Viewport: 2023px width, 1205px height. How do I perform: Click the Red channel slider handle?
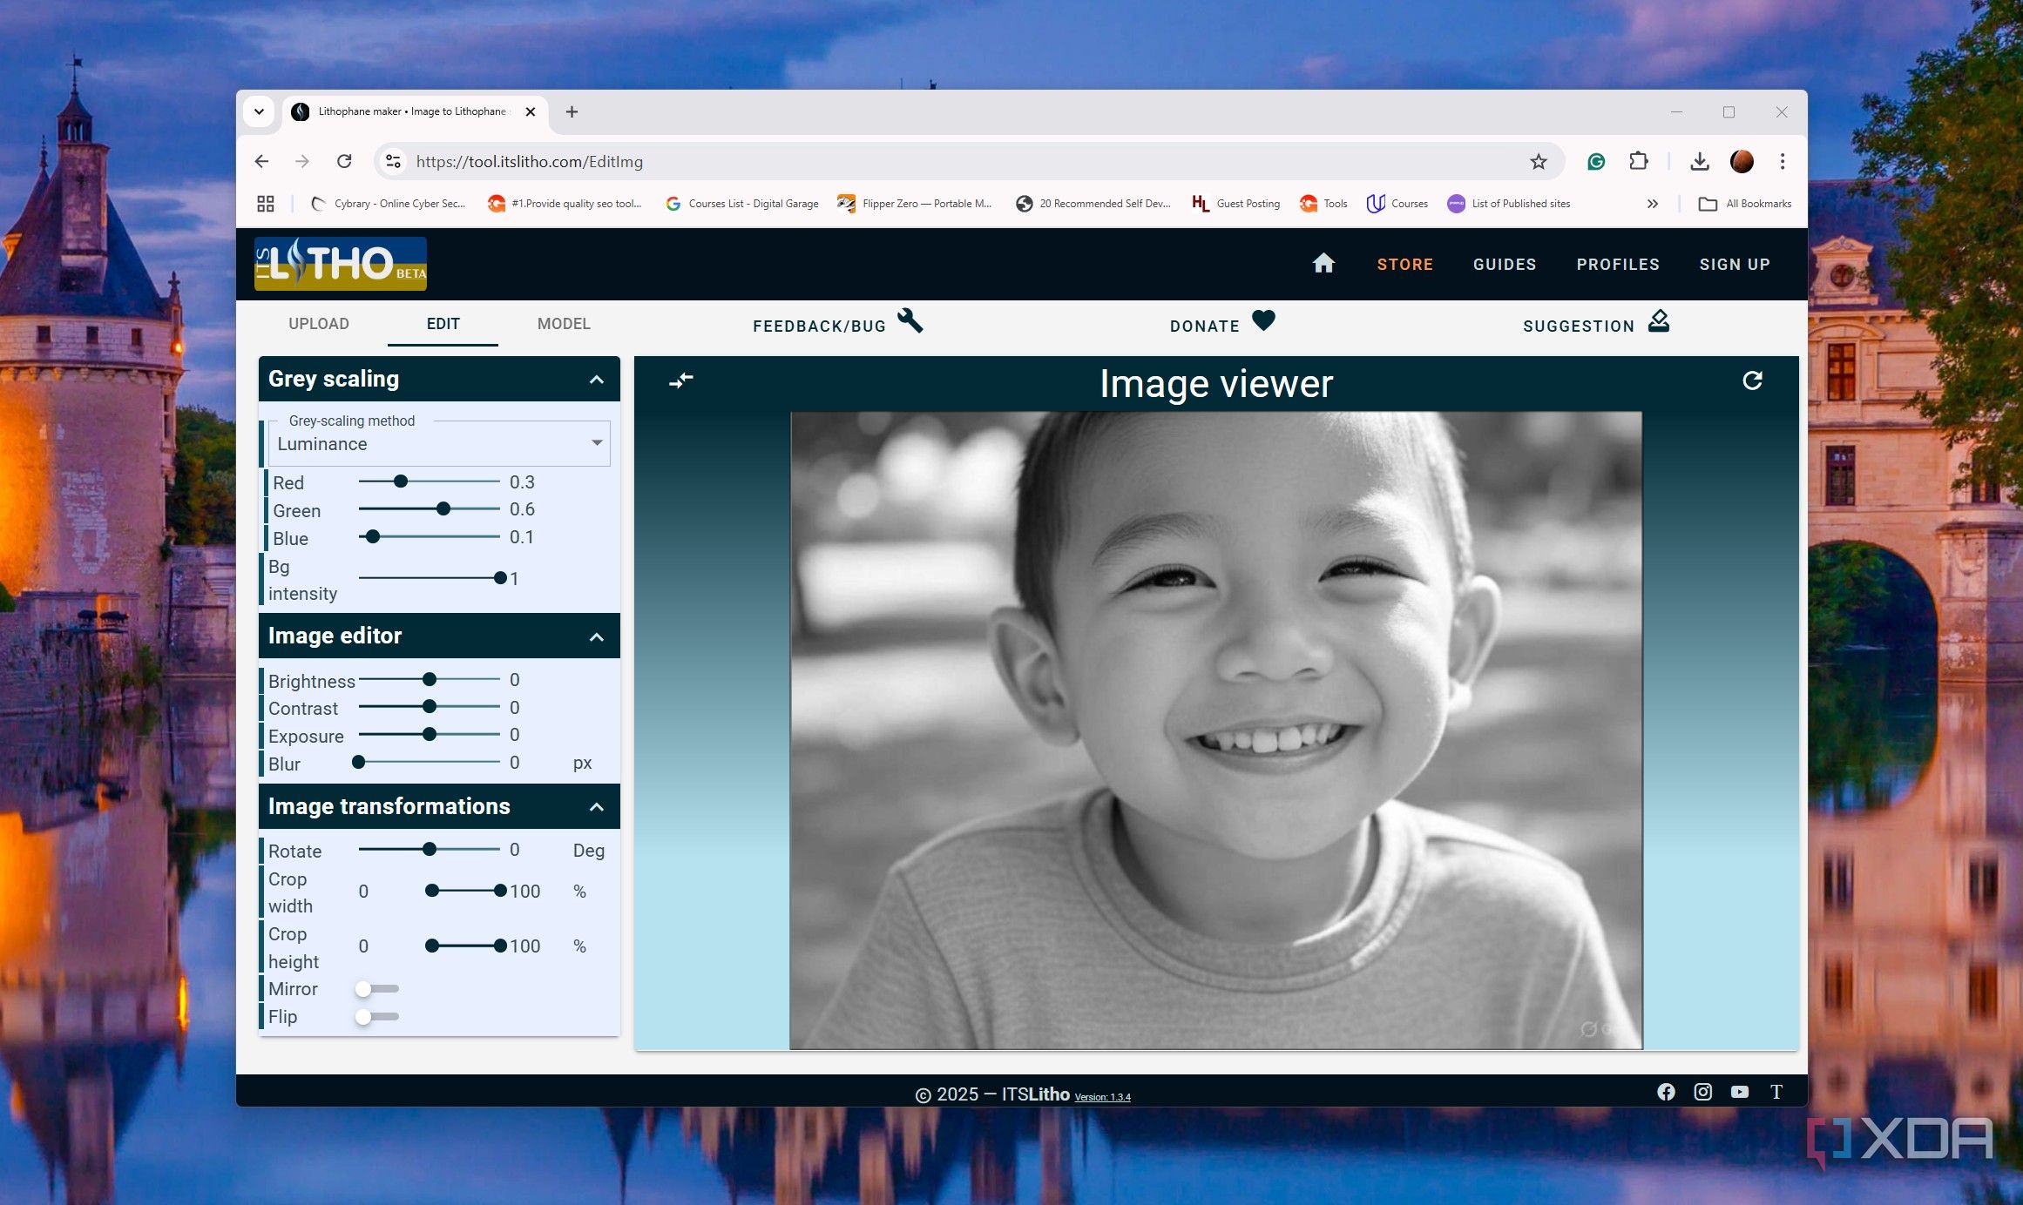(x=401, y=481)
